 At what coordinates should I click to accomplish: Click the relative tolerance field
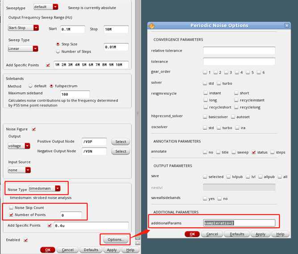click(239, 51)
